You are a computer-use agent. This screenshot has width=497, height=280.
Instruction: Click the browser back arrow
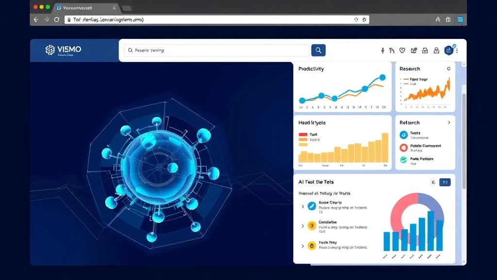[36, 19]
